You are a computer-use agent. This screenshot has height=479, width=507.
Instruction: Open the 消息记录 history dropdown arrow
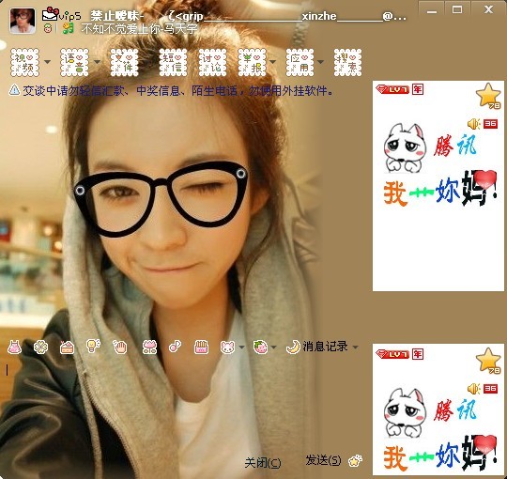[355, 348]
